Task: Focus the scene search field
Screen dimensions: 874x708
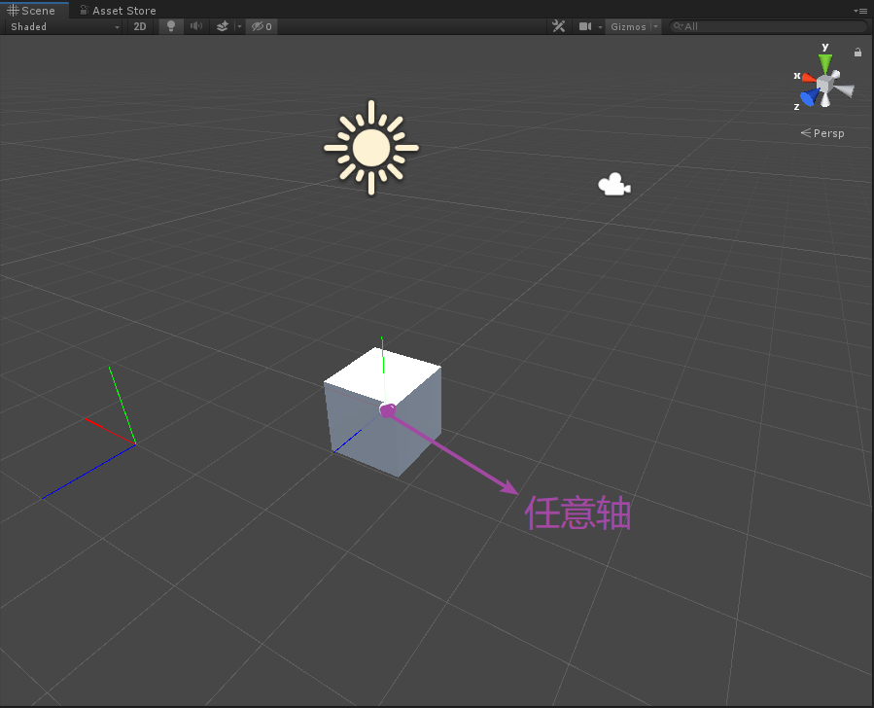Action: (x=767, y=26)
